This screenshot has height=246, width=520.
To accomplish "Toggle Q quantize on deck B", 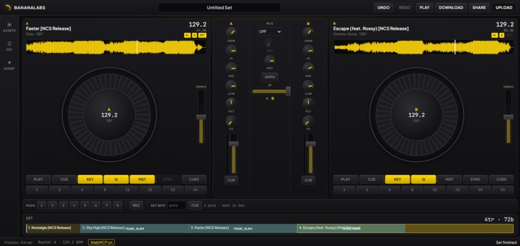I will pyautogui.click(x=423, y=179).
